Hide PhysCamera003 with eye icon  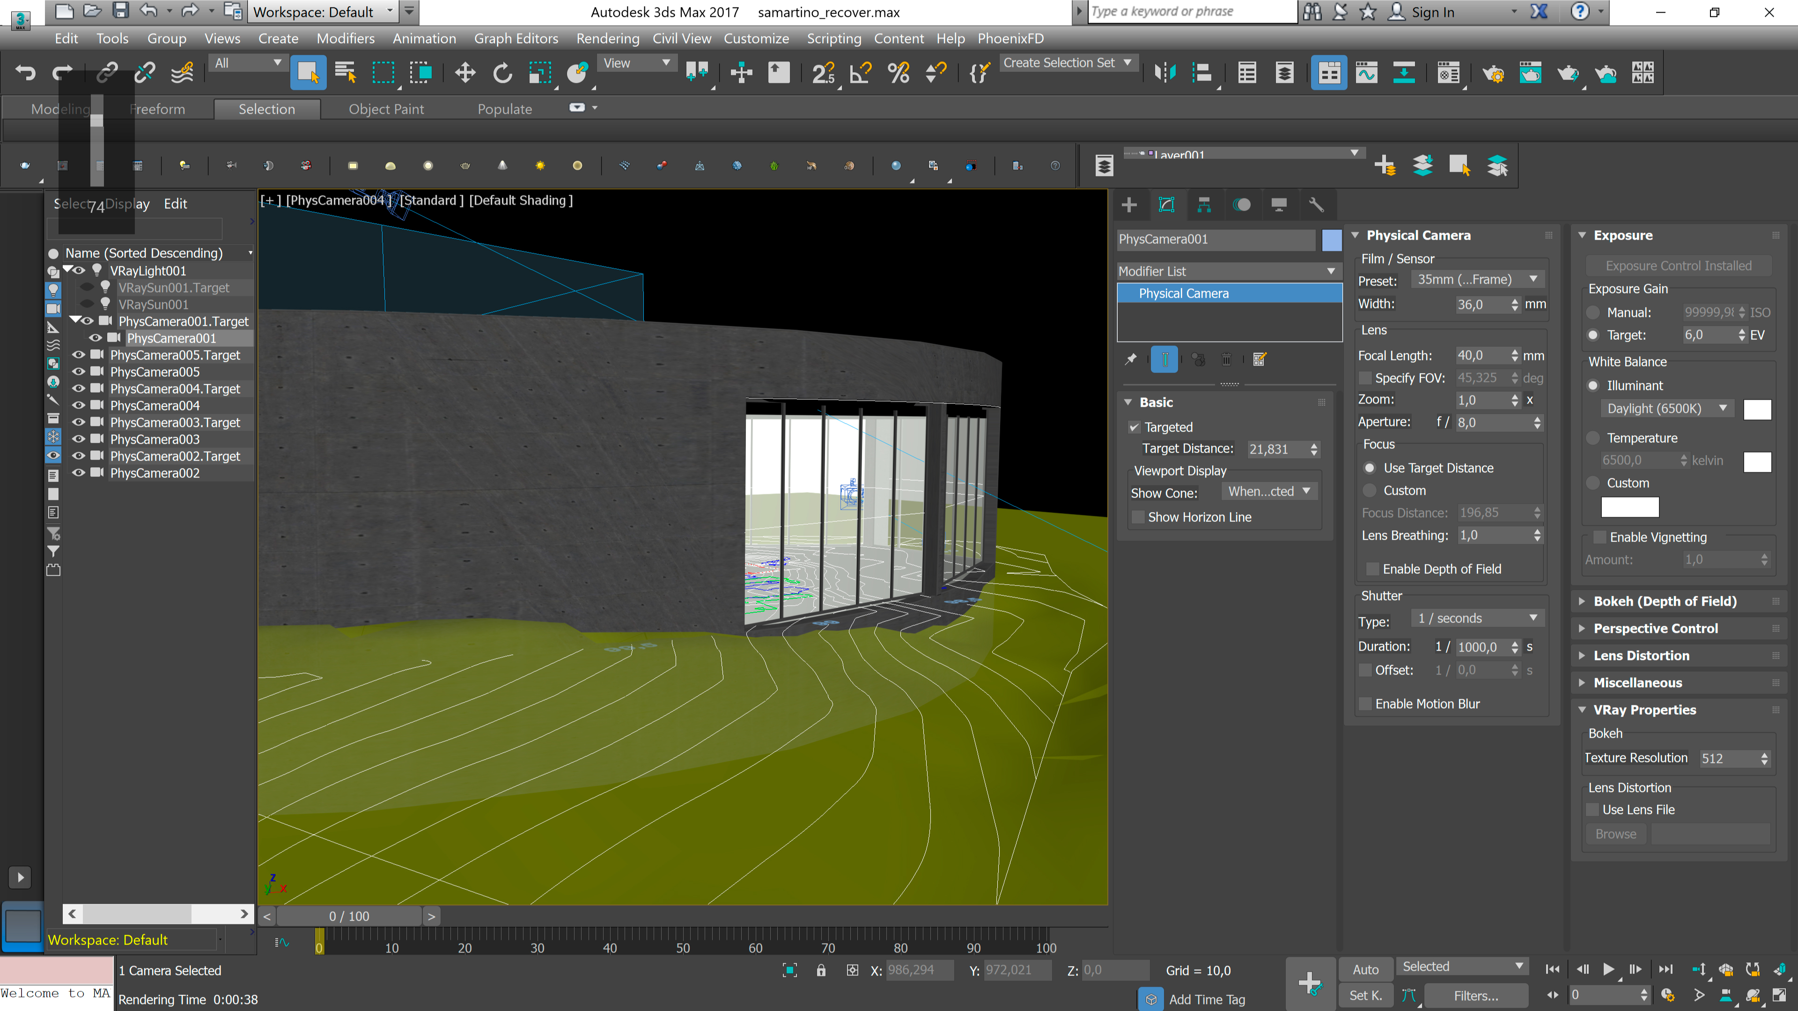click(79, 439)
